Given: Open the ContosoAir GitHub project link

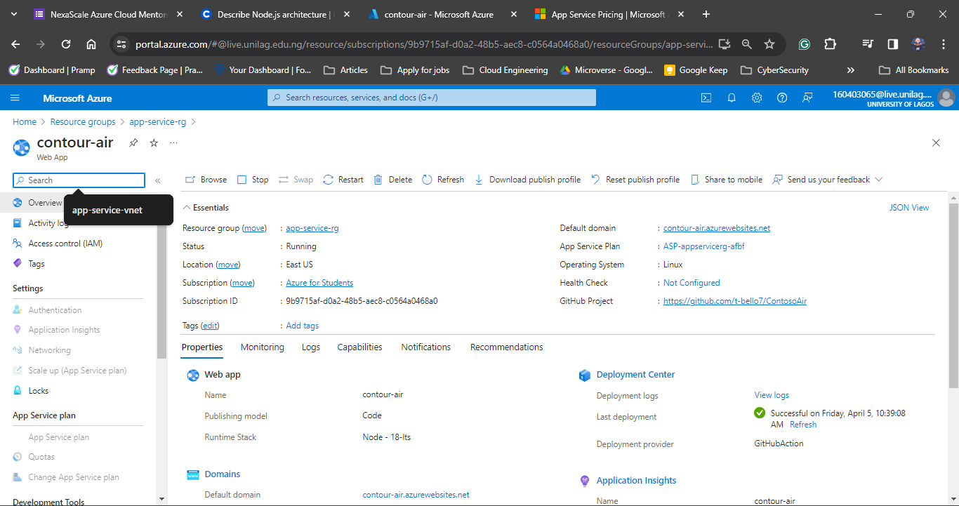Looking at the screenshot, I should (735, 301).
